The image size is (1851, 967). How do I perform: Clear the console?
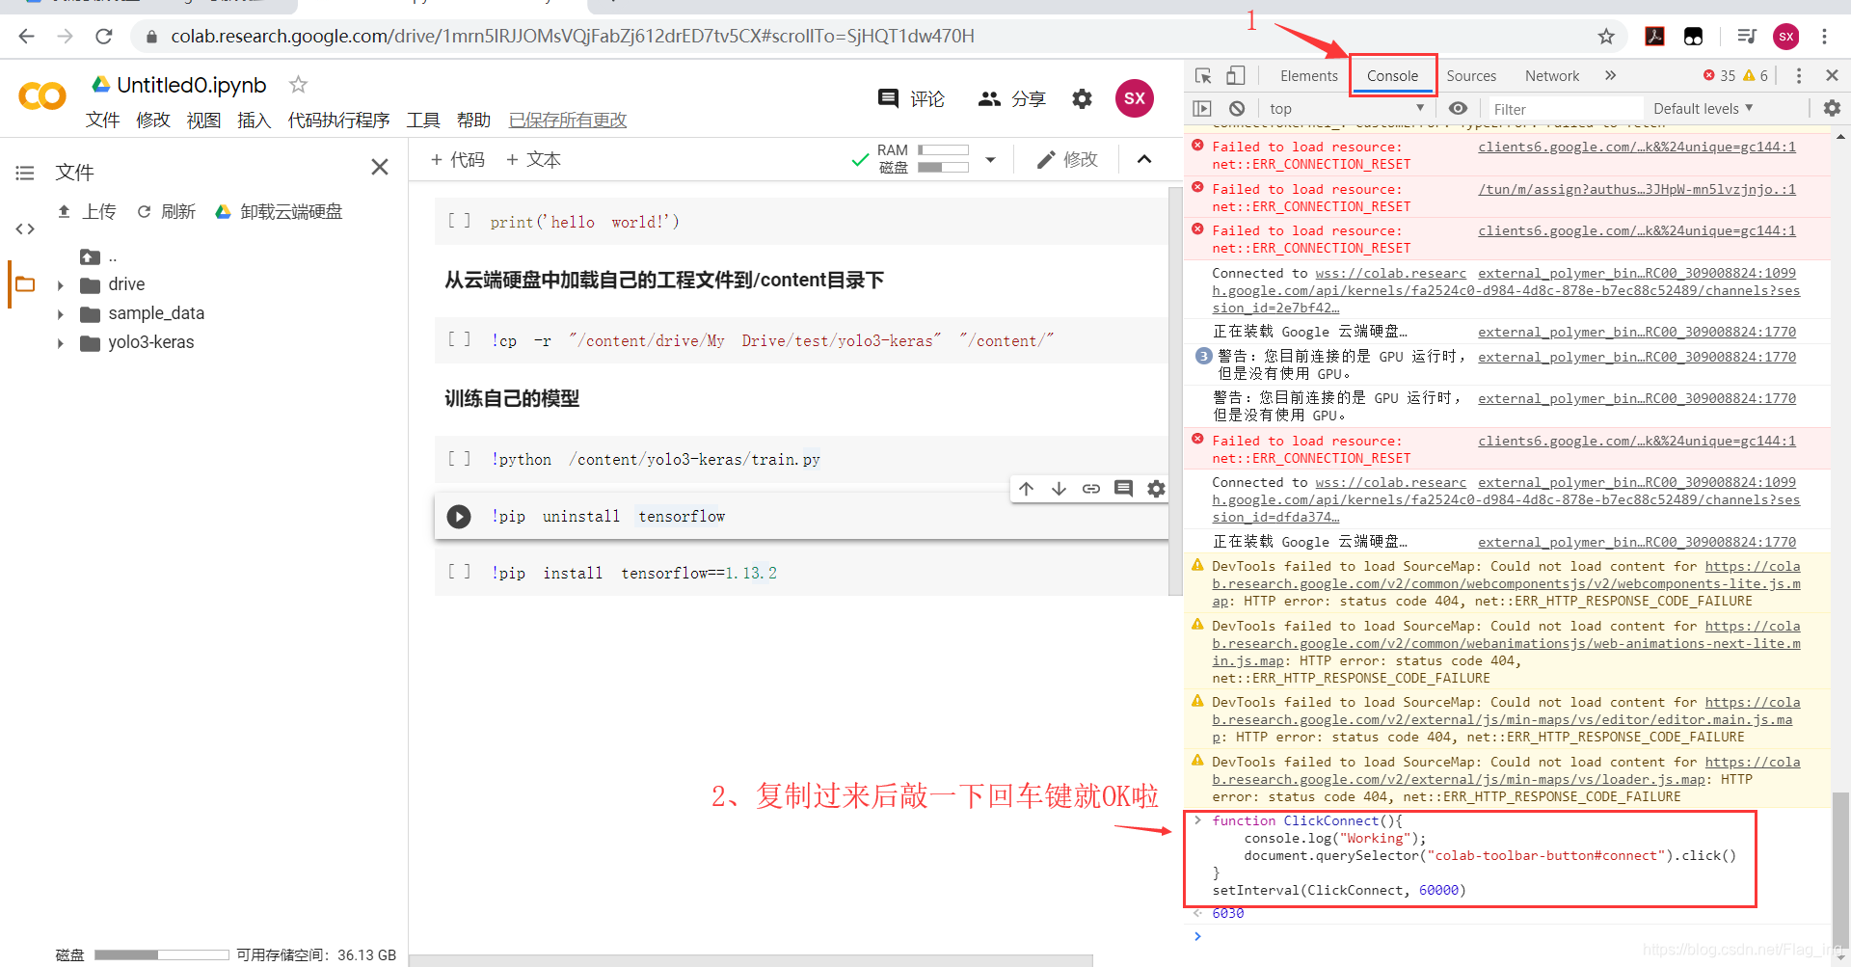pos(1237,109)
